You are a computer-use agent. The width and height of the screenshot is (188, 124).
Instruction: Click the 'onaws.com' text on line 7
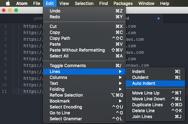137,65
